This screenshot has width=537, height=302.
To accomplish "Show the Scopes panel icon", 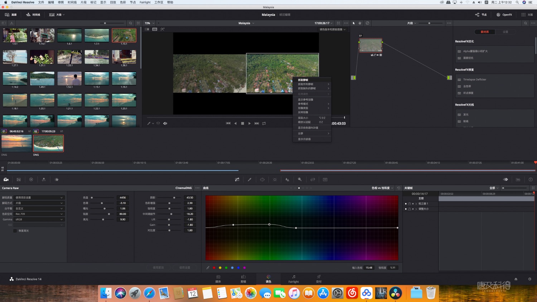I will click(518, 180).
